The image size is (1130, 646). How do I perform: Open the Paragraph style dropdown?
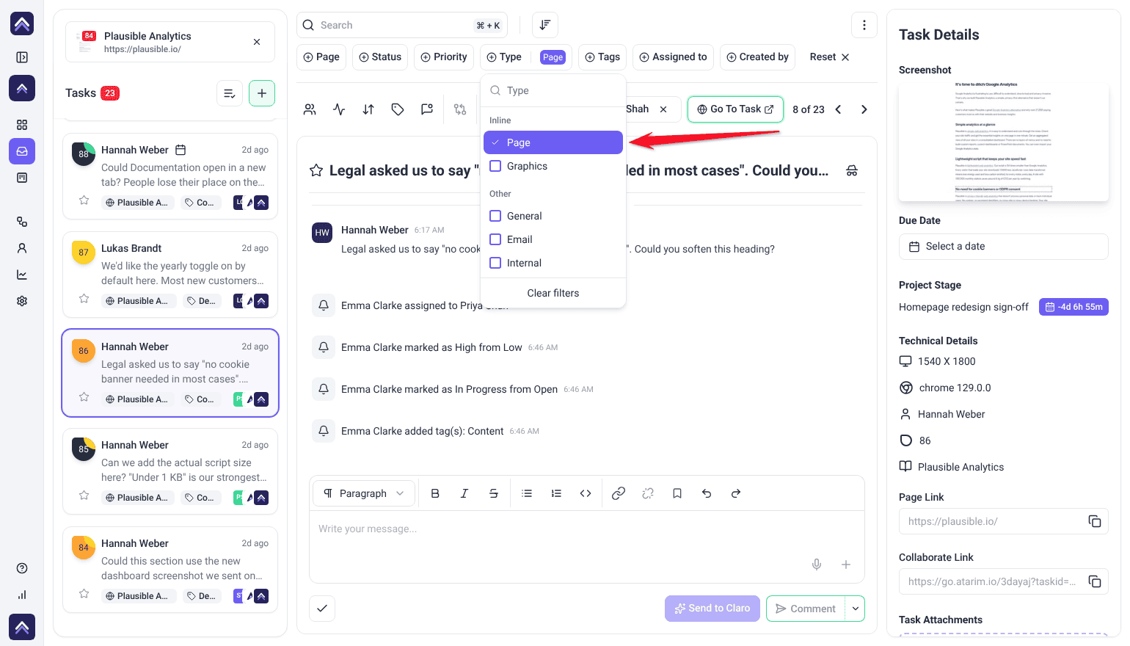(x=364, y=493)
